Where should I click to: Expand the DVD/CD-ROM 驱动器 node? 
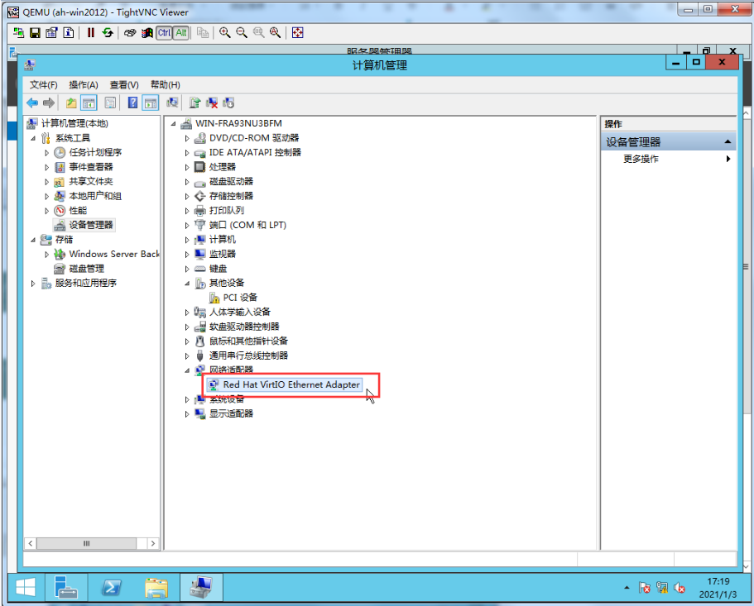click(x=187, y=138)
